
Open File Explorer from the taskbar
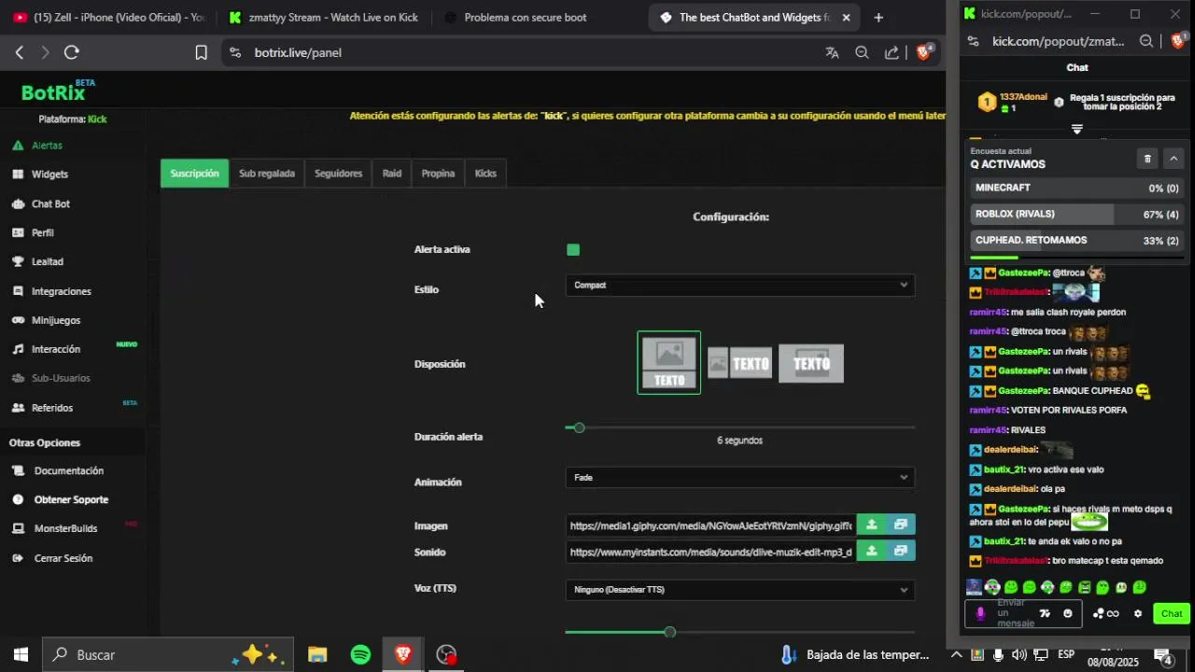[x=317, y=655]
